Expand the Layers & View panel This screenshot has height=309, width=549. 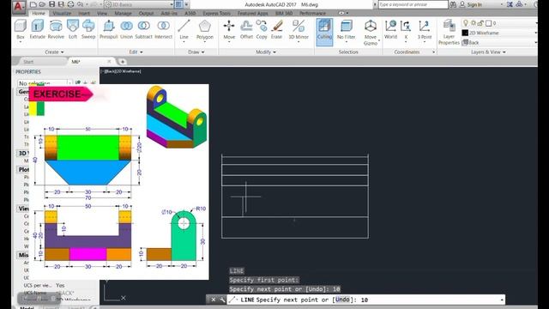[488, 51]
